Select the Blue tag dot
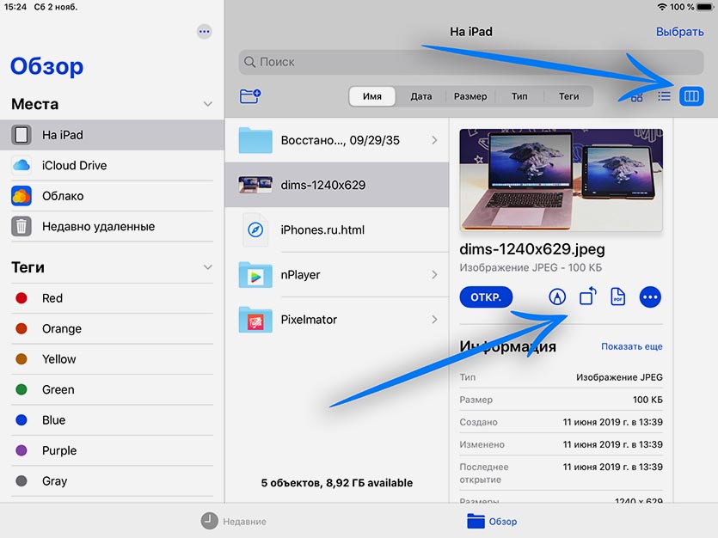Image resolution: width=718 pixels, height=538 pixels. pyautogui.click(x=21, y=420)
